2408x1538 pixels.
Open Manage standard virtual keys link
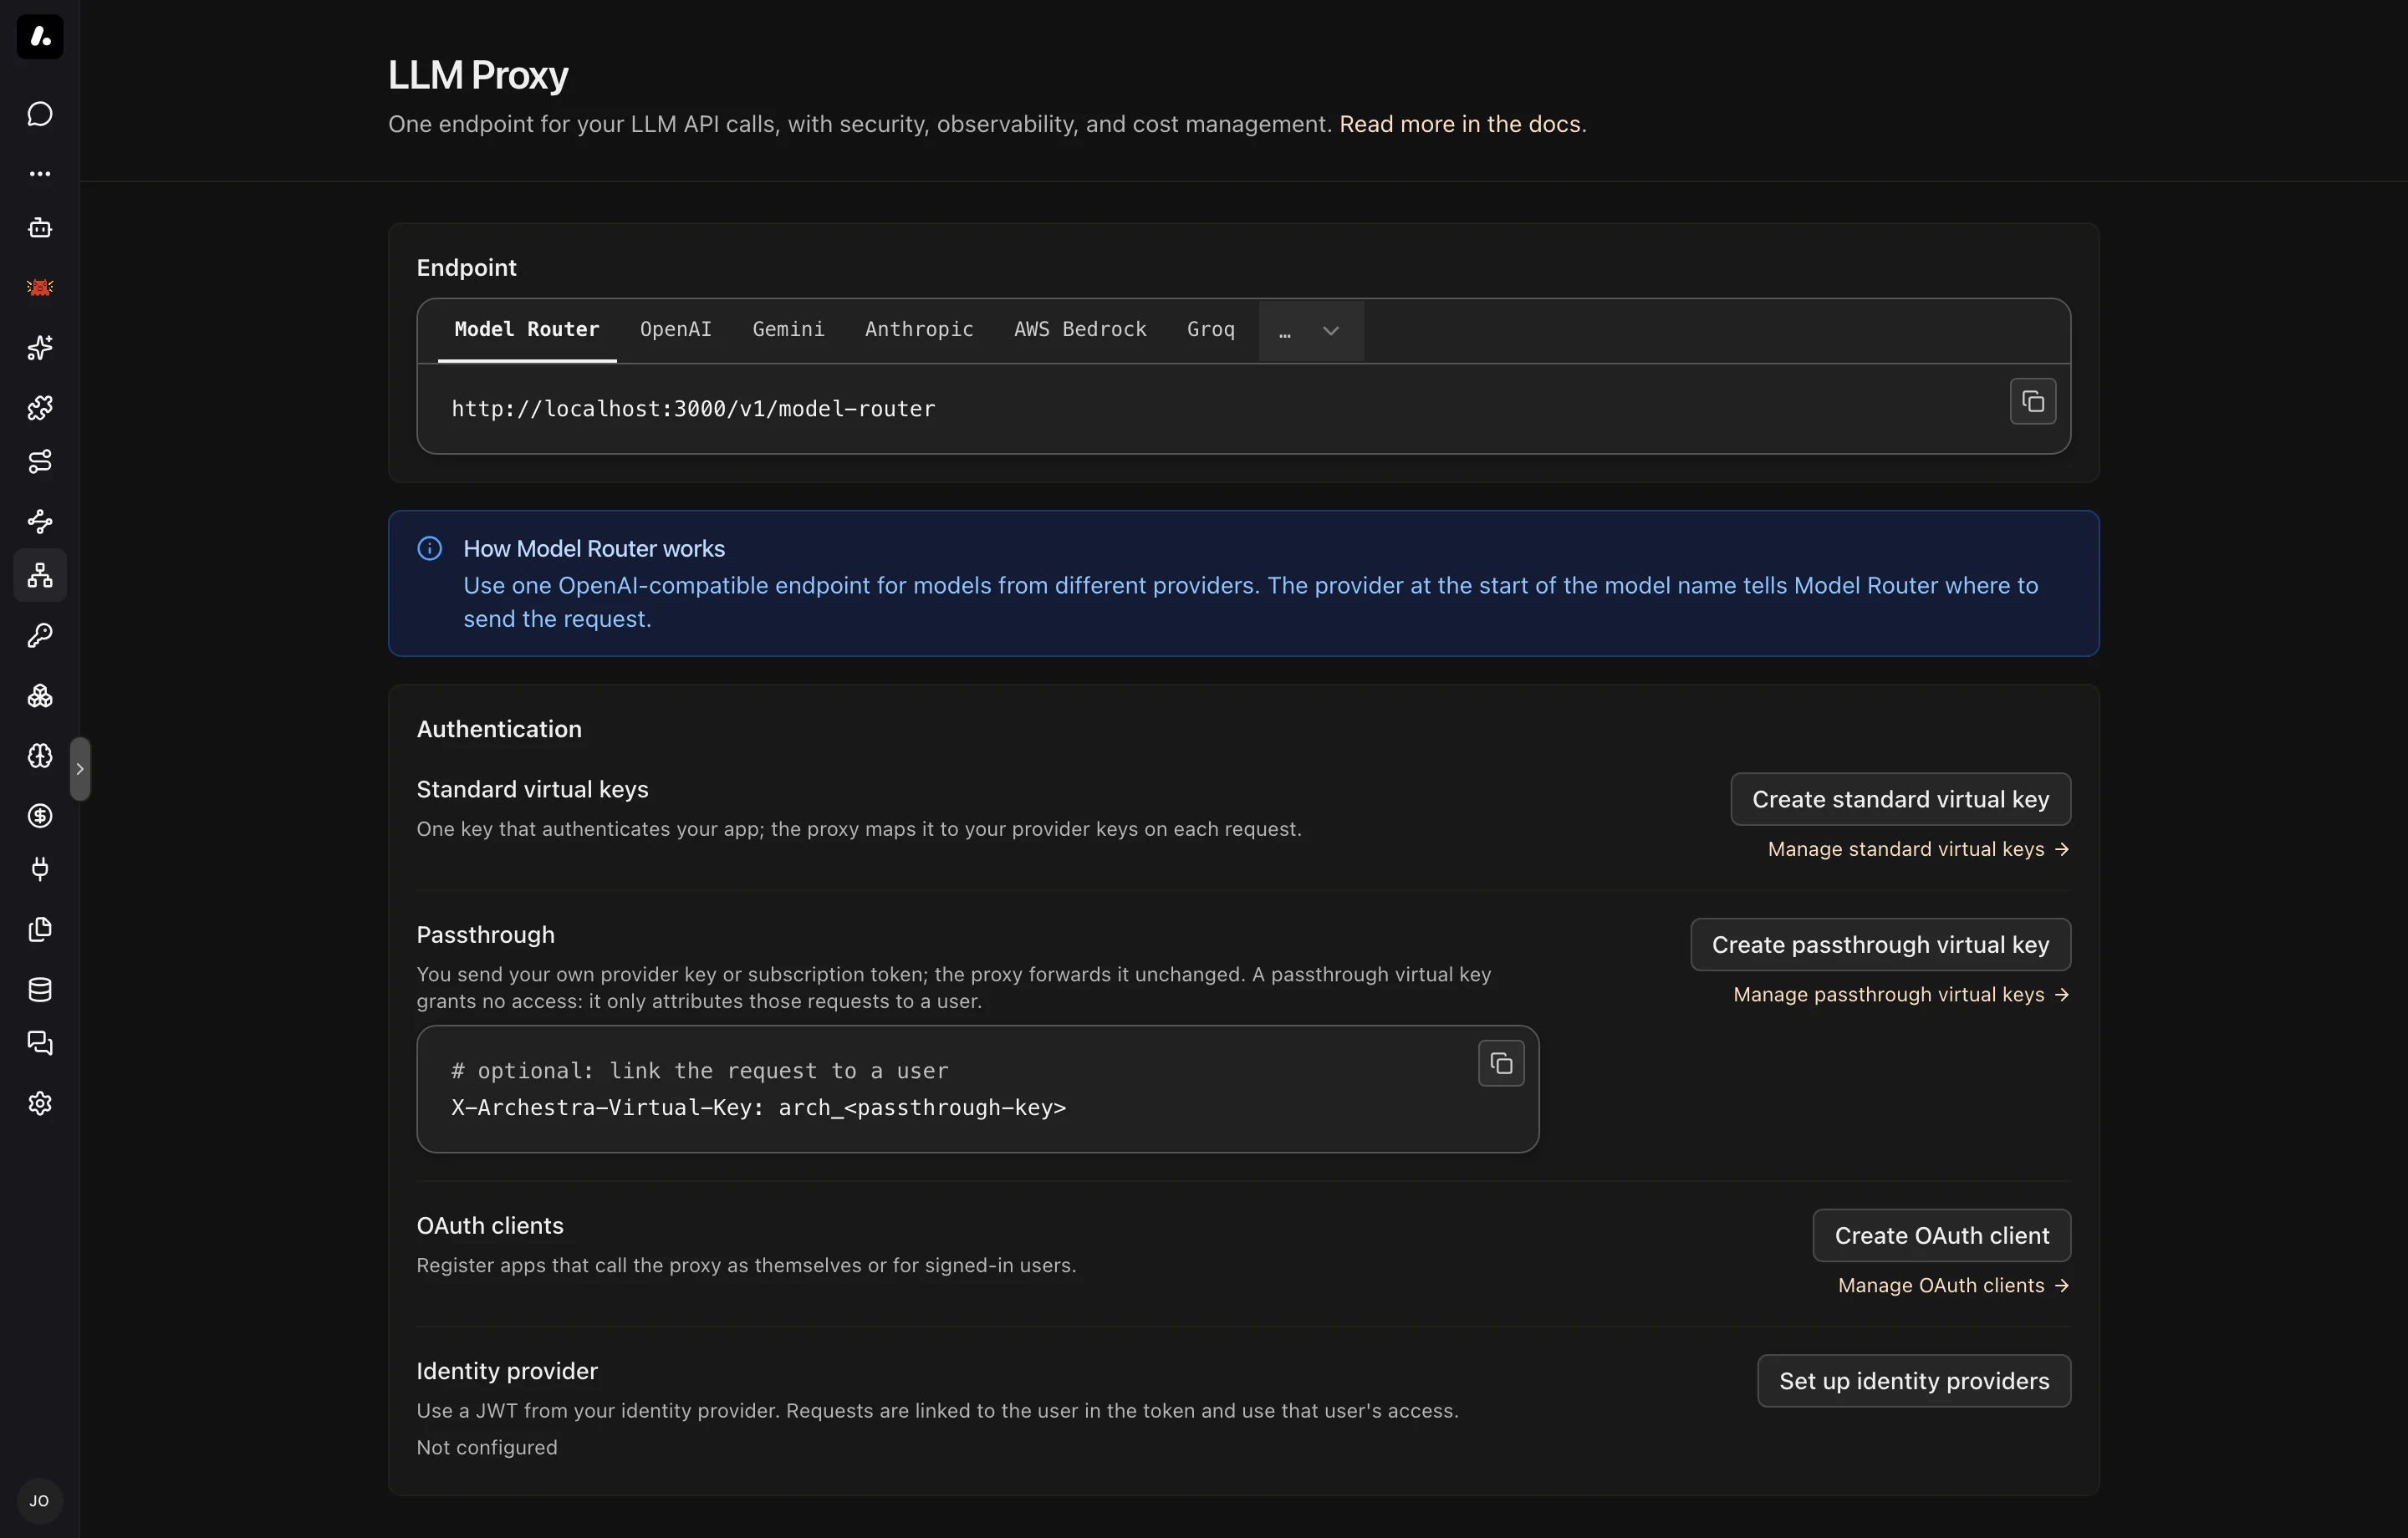[1918, 849]
